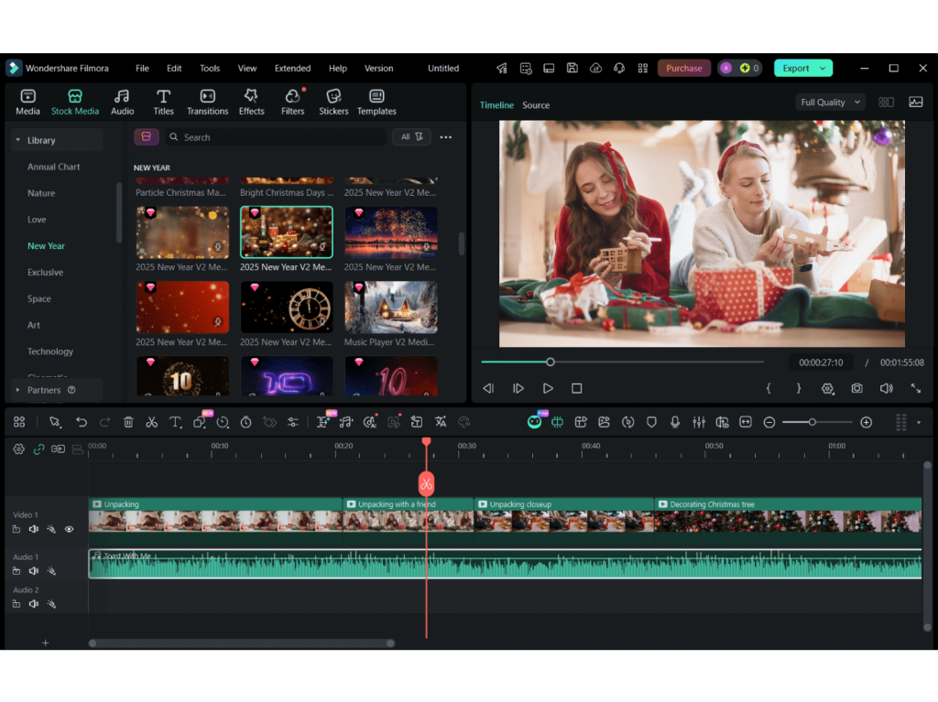938x702 pixels.
Task: Hide the Video 1 track with eye icon
Action: point(69,529)
